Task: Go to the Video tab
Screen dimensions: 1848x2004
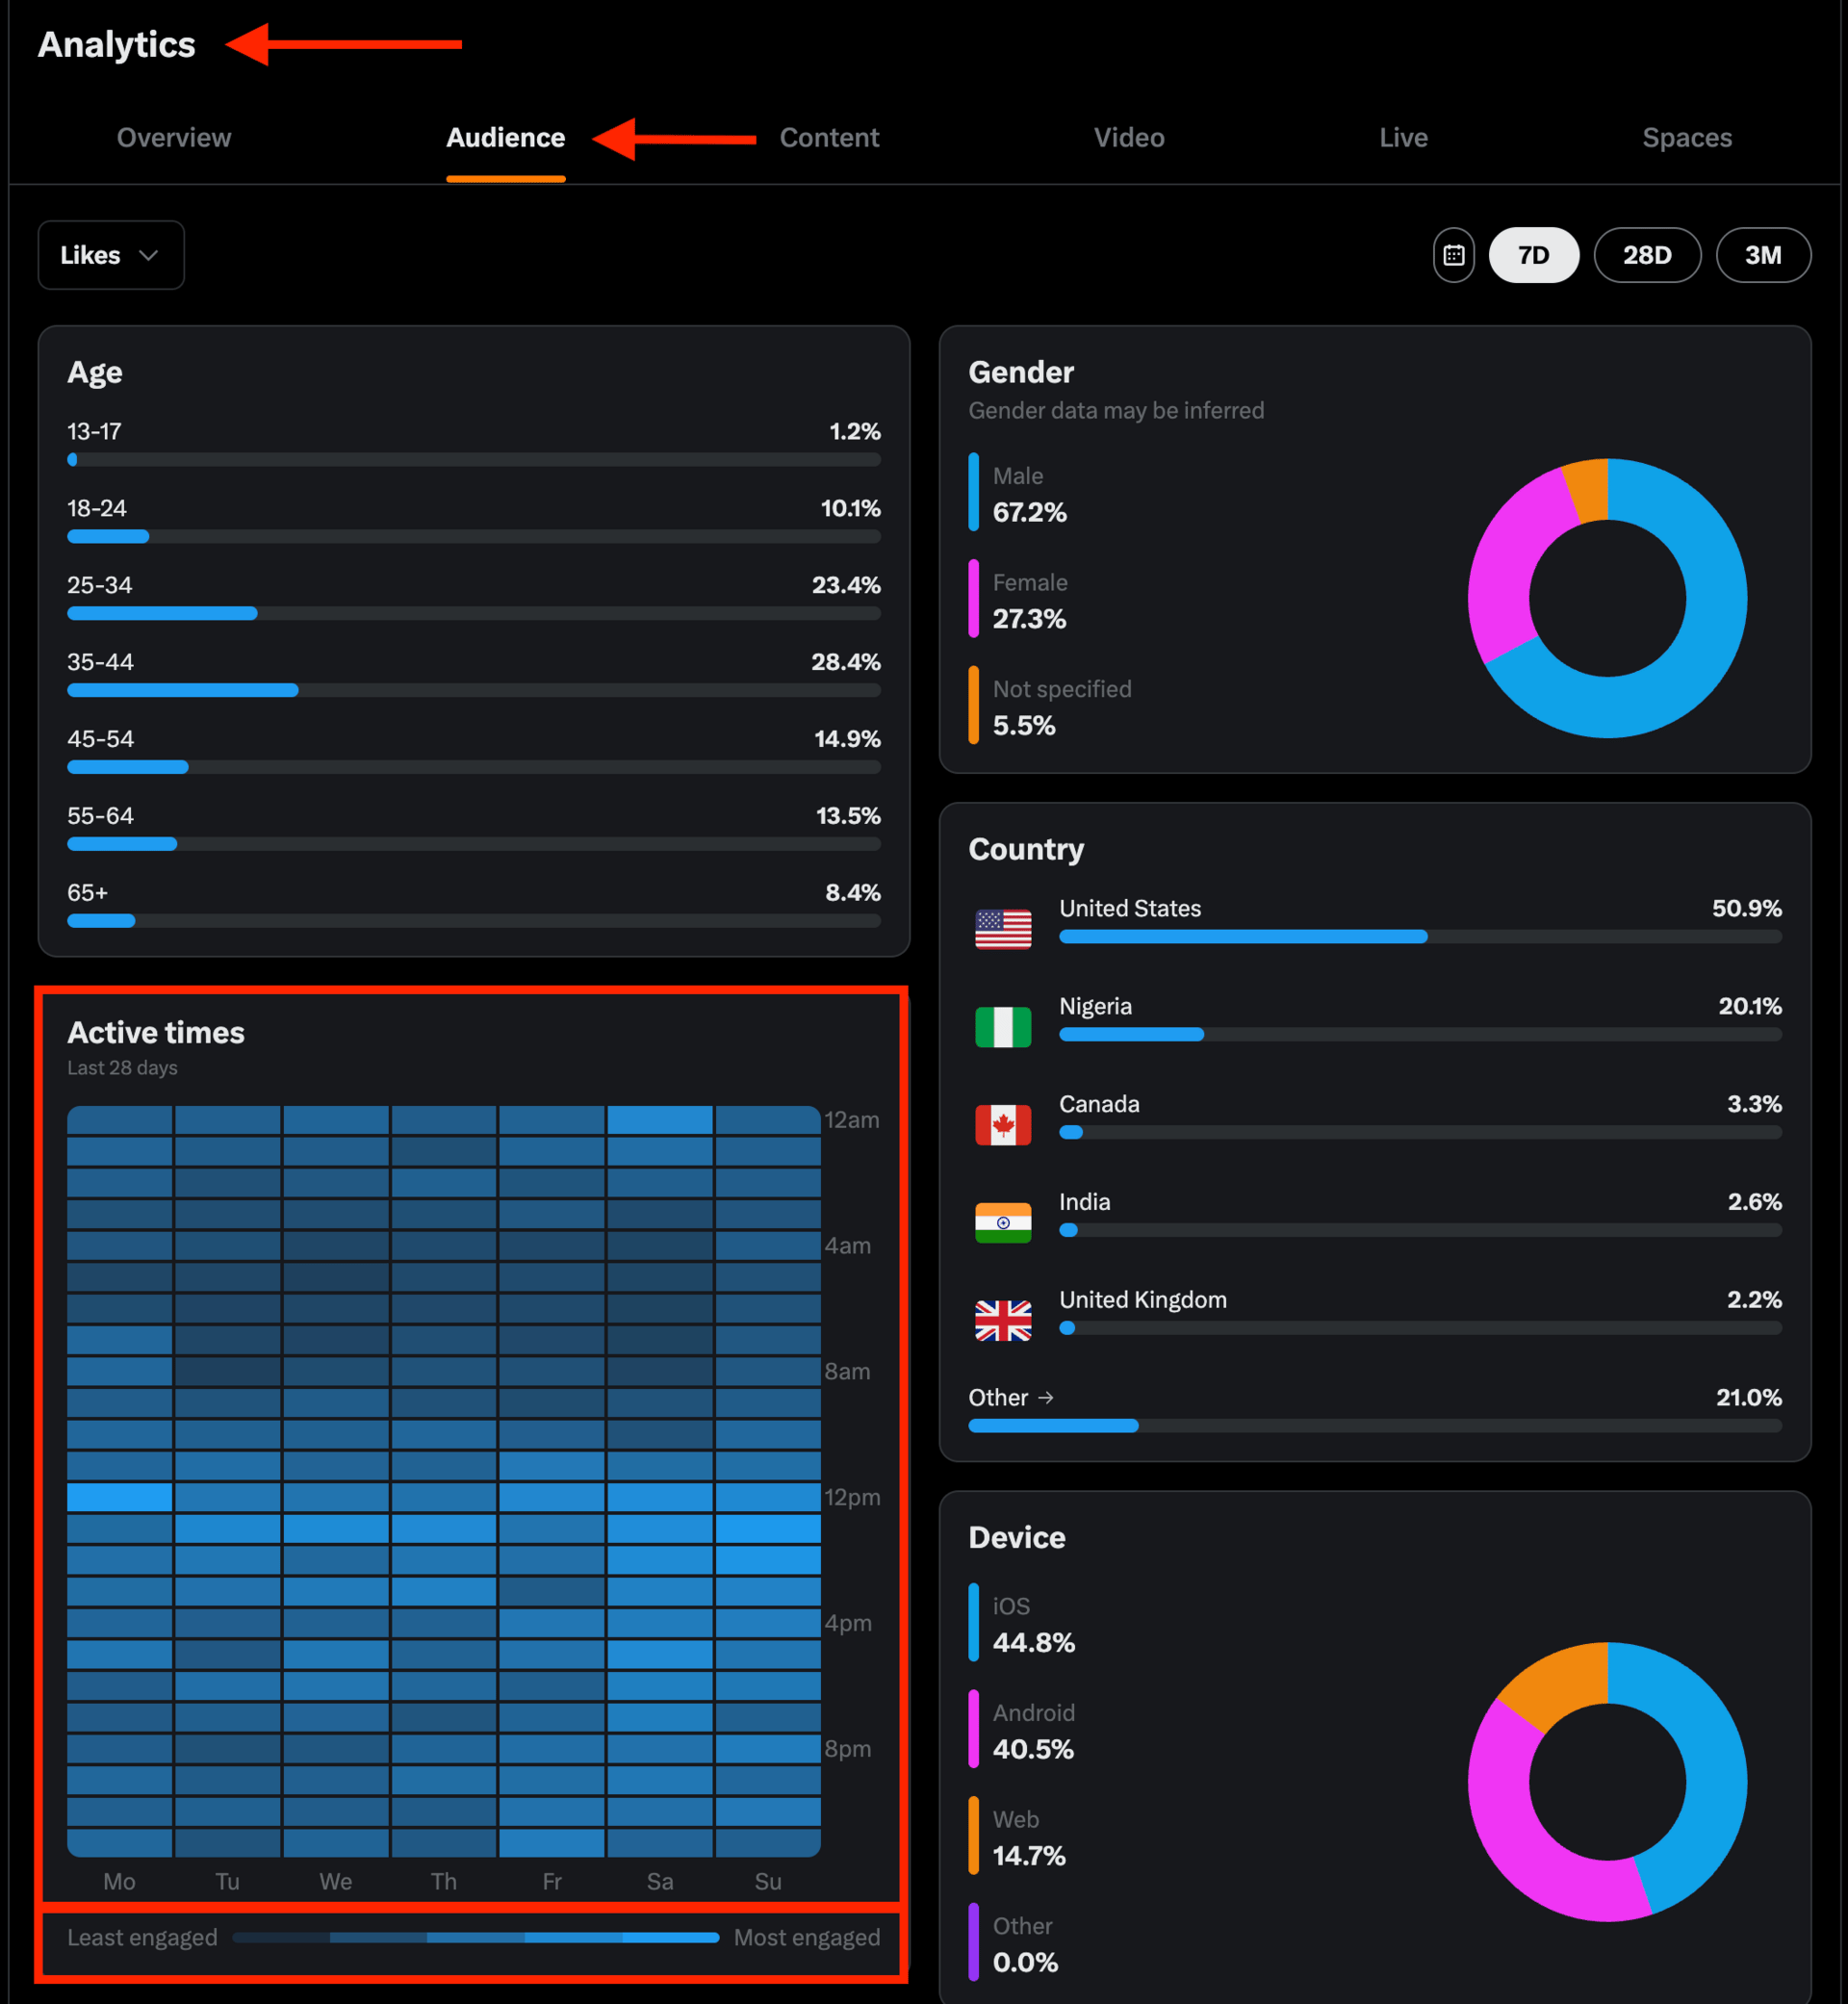Action: coord(1129,138)
